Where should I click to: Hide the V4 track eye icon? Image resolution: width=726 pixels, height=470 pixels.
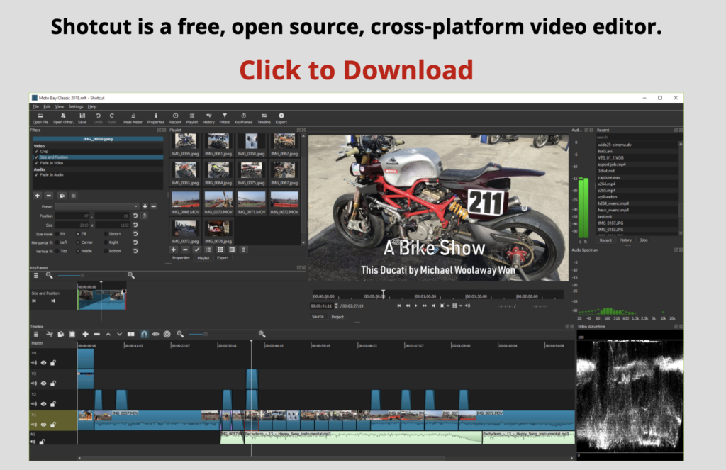pyautogui.click(x=43, y=362)
